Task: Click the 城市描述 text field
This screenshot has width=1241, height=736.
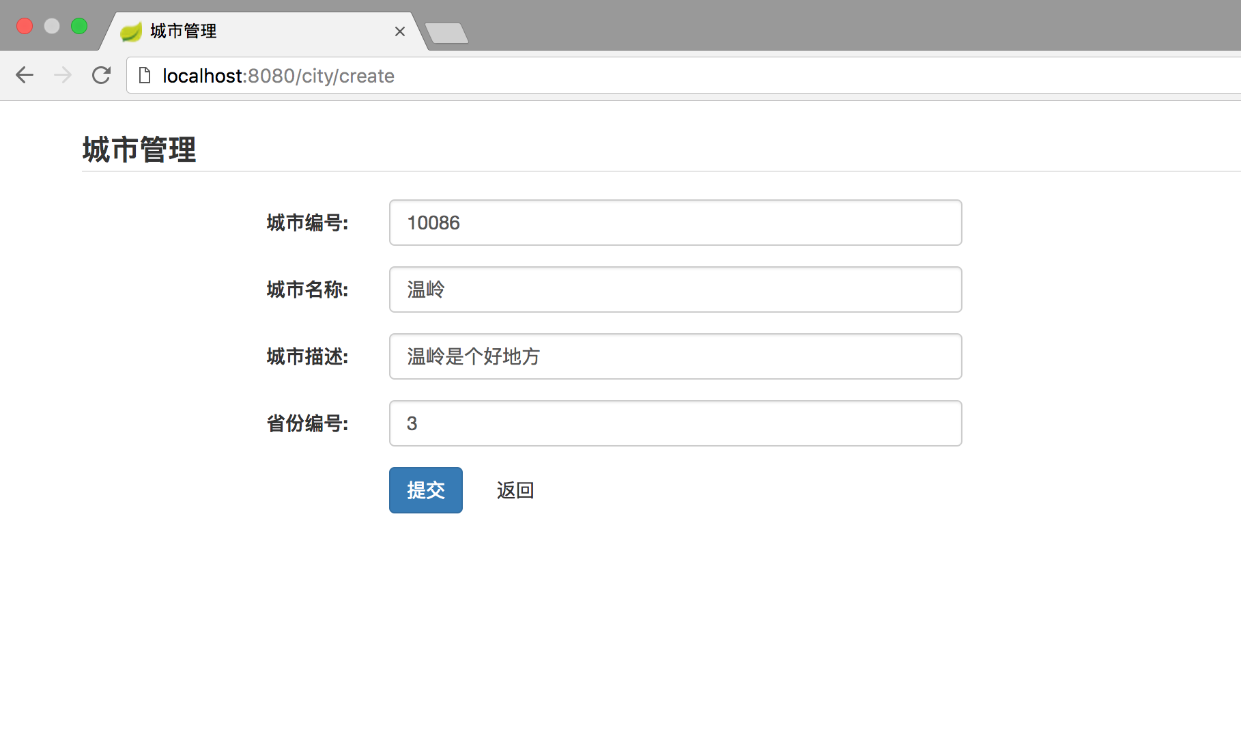Action: [x=675, y=356]
